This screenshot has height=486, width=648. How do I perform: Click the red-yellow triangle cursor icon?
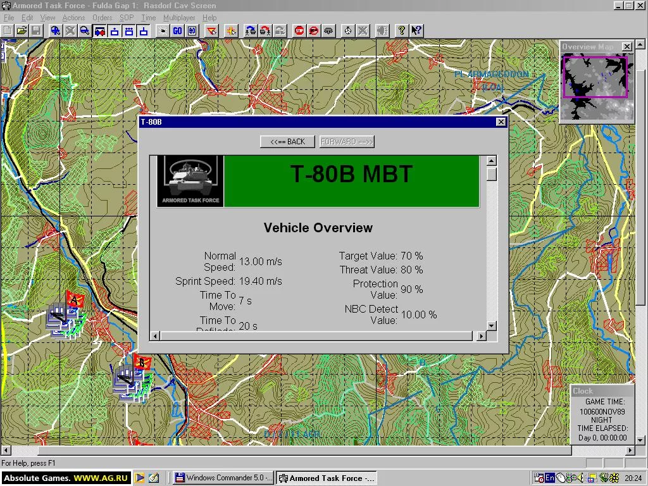(x=211, y=30)
